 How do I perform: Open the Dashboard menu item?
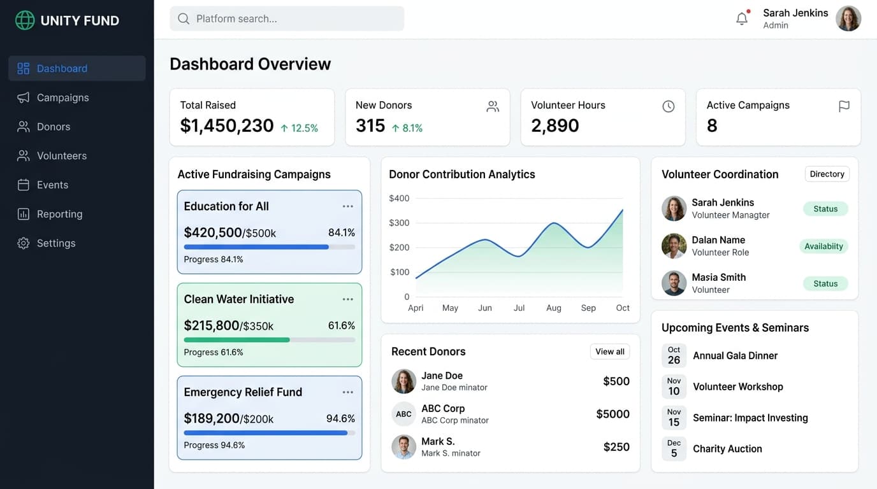pos(77,69)
